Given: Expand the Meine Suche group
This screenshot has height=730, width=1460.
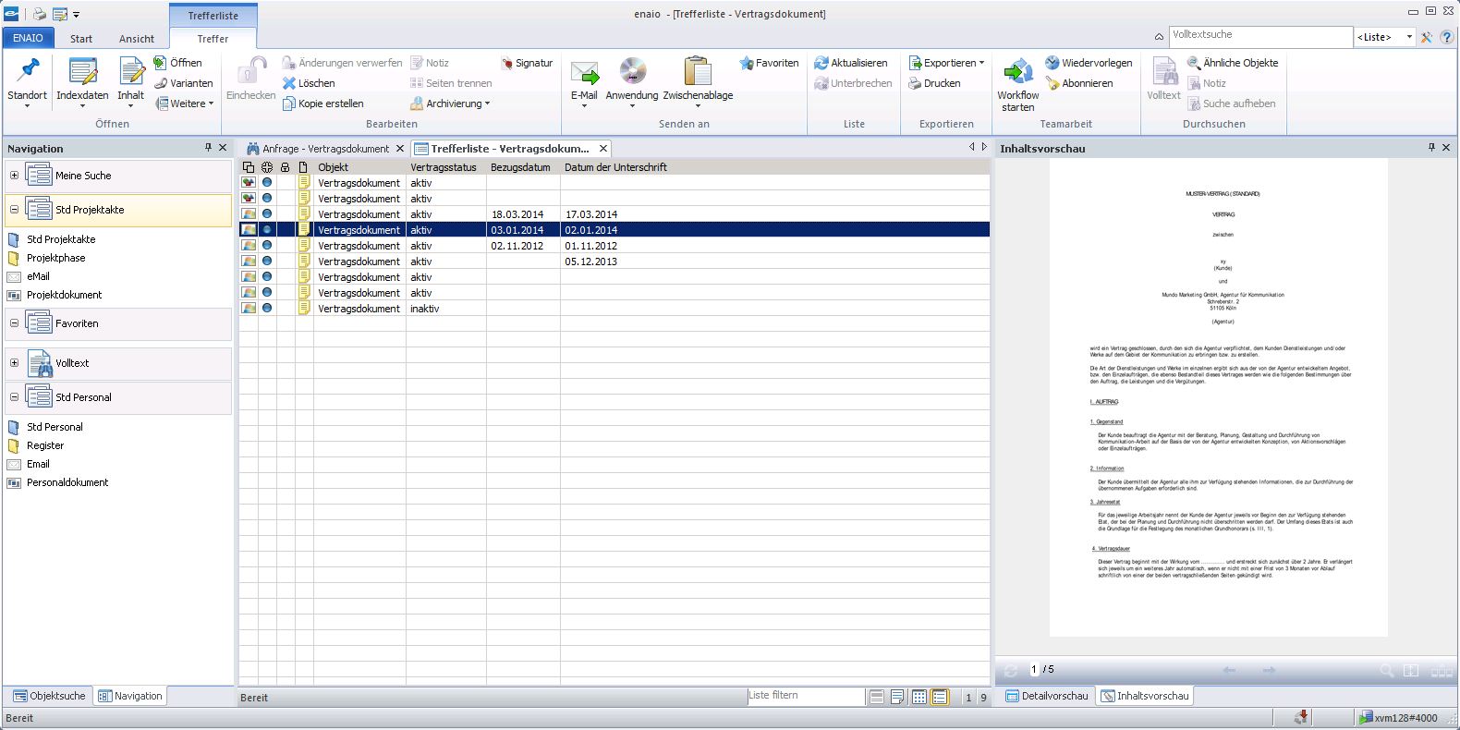Looking at the screenshot, I should [x=14, y=176].
